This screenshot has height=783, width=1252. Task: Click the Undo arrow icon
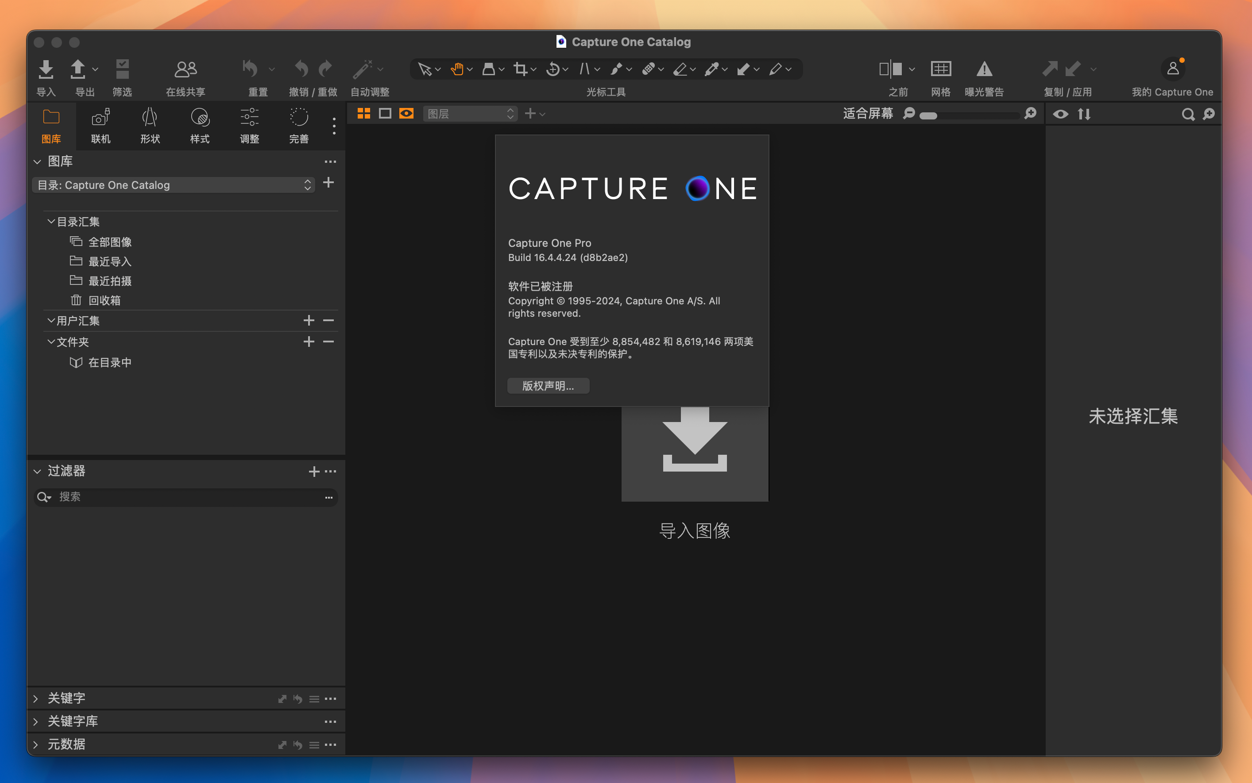(301, 69)
